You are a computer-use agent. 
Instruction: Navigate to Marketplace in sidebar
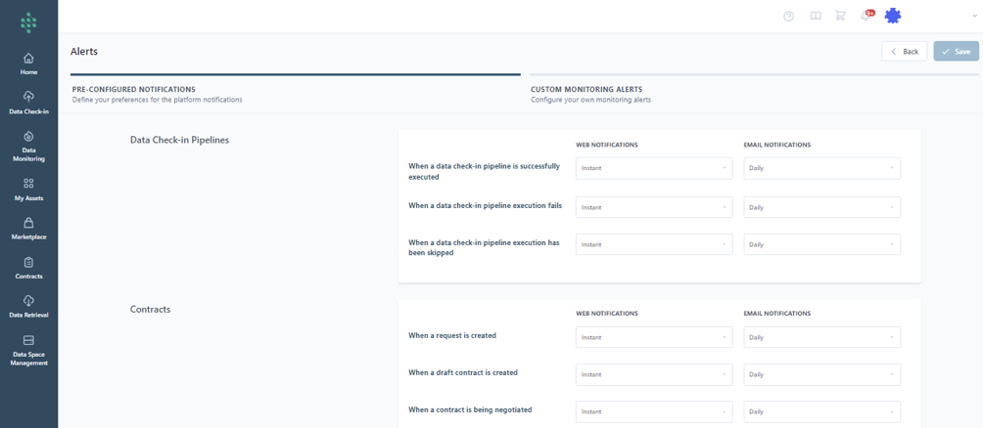(x=28, y=229)
